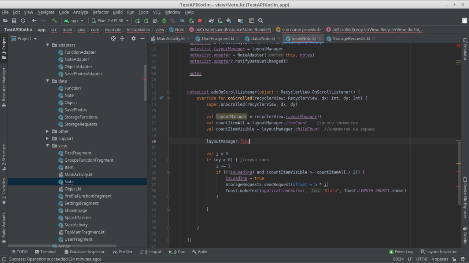Screen dimensions: 469x263
Task: Open the Pixel 2 API 30 device dropdown
Action: [110, 21]
